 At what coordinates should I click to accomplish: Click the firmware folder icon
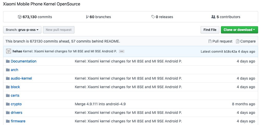tap(8, 121)
